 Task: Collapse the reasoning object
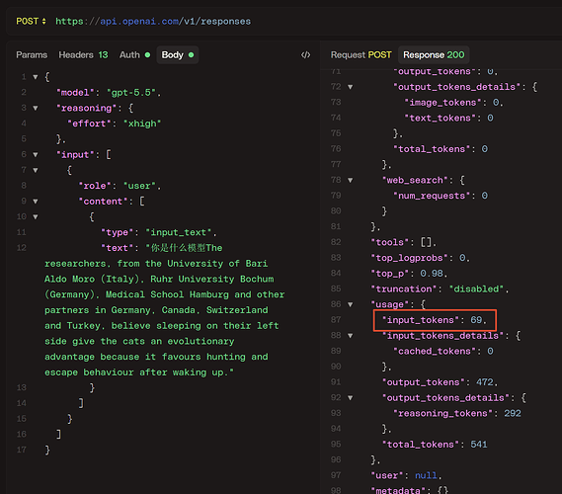point(36,108)
